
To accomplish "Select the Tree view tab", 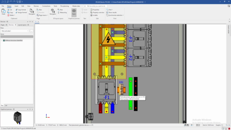I will click(x=2, y=105).
